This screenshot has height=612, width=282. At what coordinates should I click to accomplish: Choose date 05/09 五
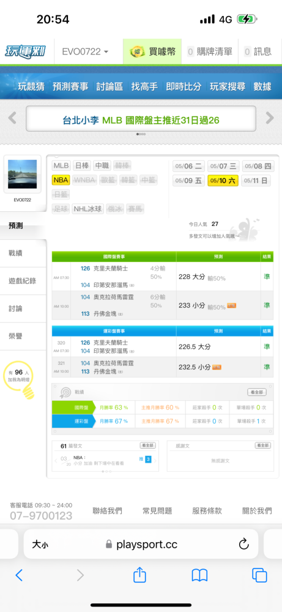pos(188,181)
